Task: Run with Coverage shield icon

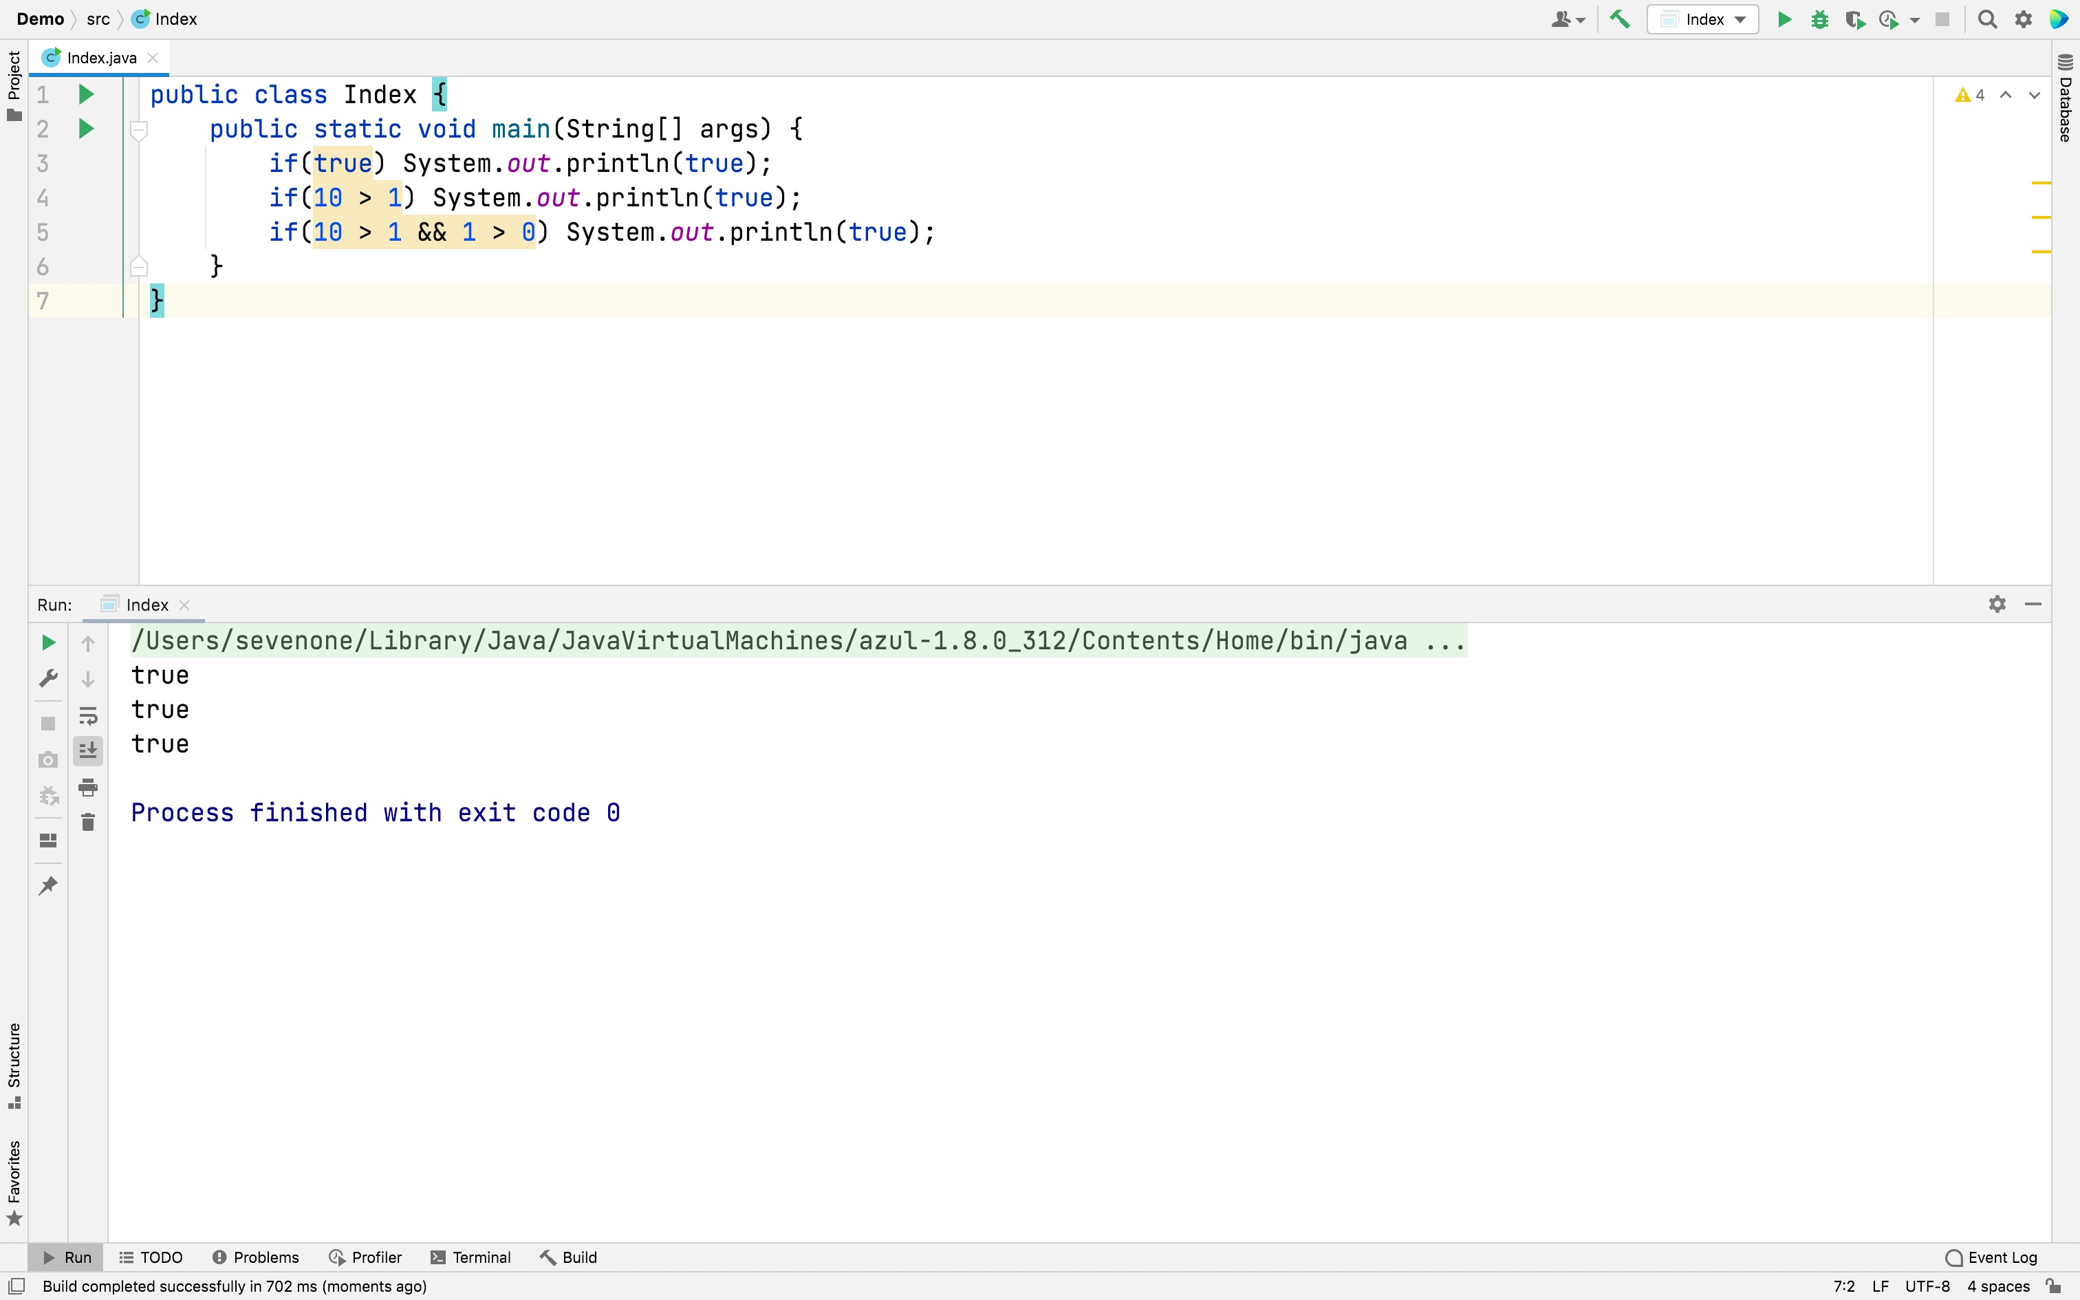Action: click(x=1854, y=19)
